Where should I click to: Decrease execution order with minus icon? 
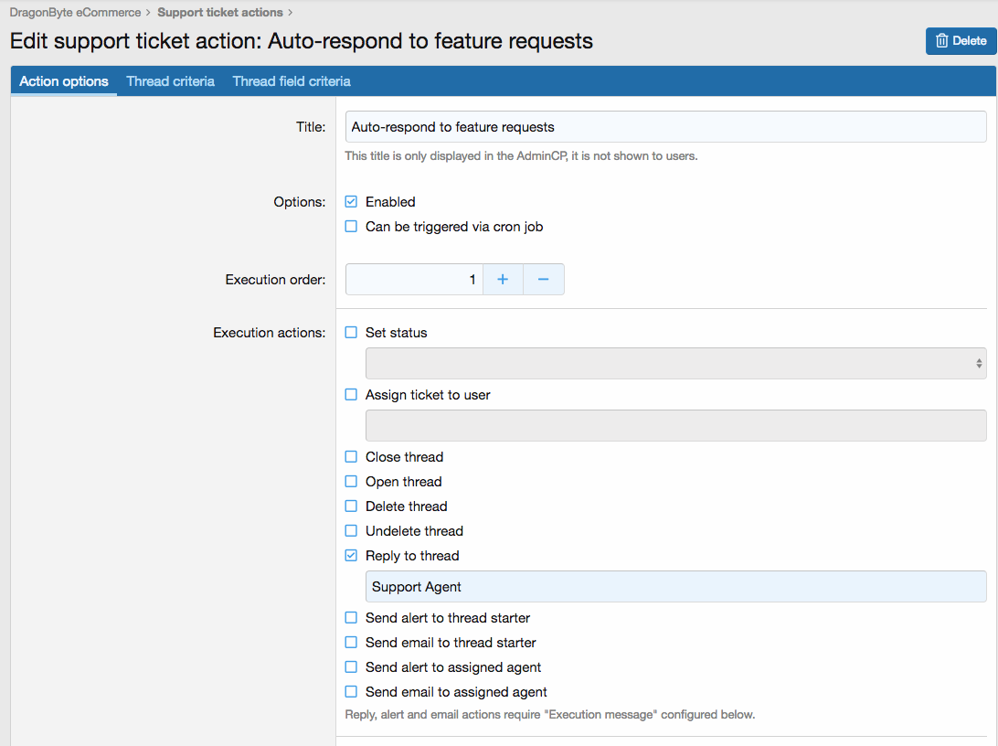543,280
